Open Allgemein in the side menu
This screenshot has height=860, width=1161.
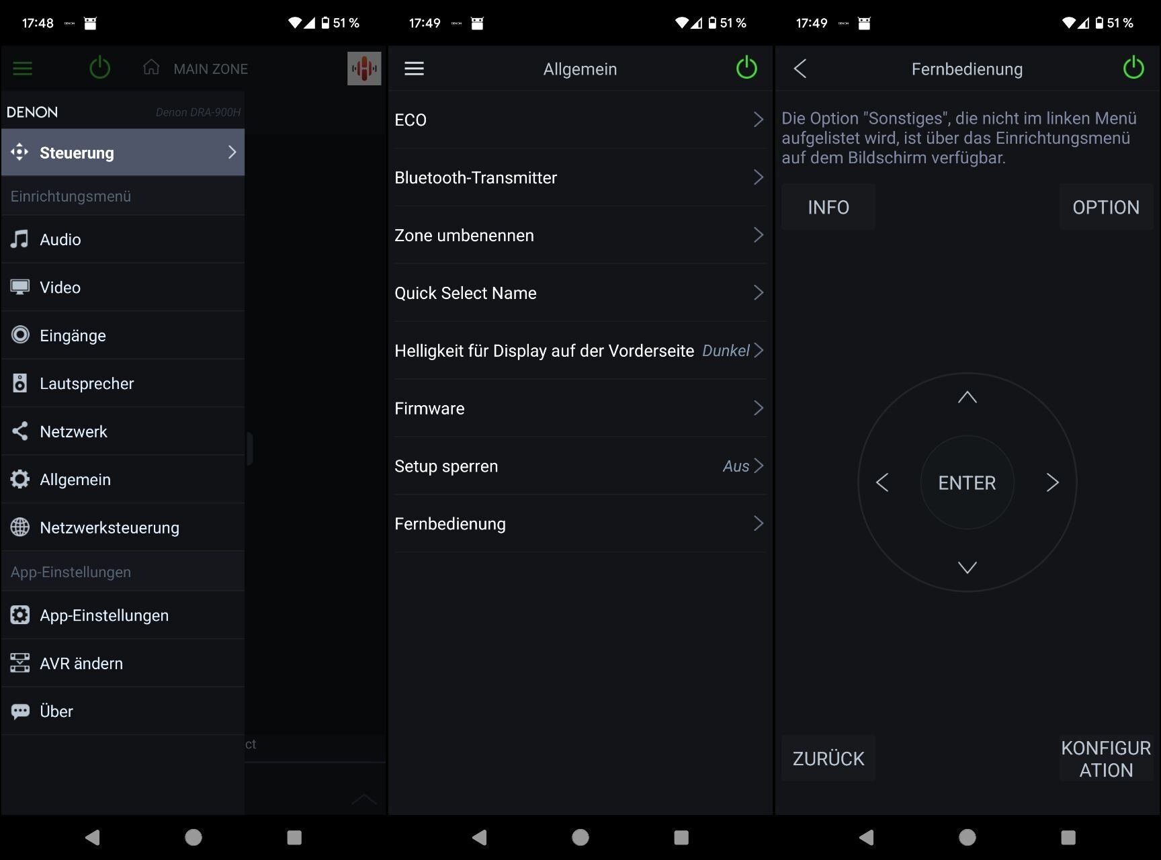coord(123,480)
